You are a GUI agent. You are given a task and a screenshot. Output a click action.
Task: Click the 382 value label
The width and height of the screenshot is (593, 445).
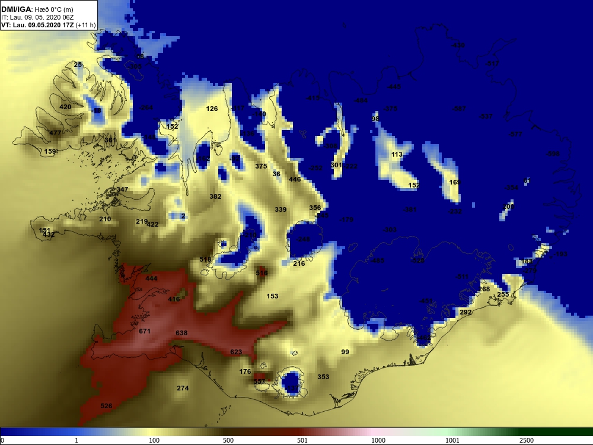tap(216, 196)
